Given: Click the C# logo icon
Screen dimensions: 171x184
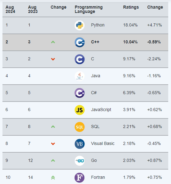Looking at the screenshot, I should pyautogui.click(x=79, y=93).
